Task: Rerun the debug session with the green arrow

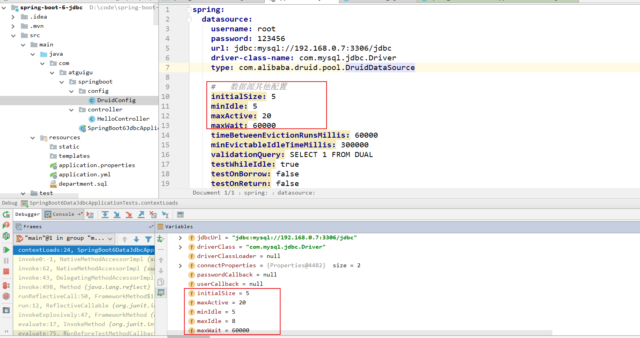Action: point(6,215)
